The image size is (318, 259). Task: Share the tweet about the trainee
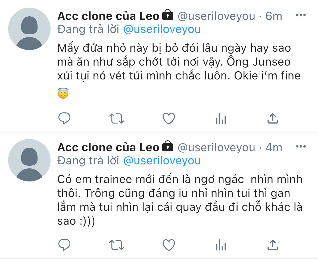tap(273, 245)
